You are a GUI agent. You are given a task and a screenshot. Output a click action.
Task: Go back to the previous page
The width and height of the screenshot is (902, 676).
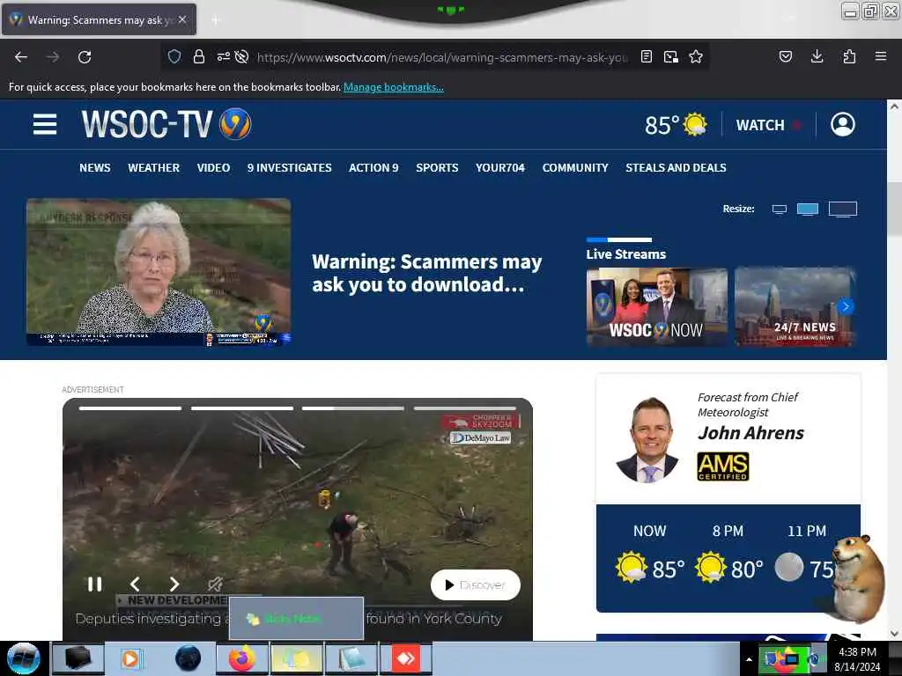(x=21, y=57)
